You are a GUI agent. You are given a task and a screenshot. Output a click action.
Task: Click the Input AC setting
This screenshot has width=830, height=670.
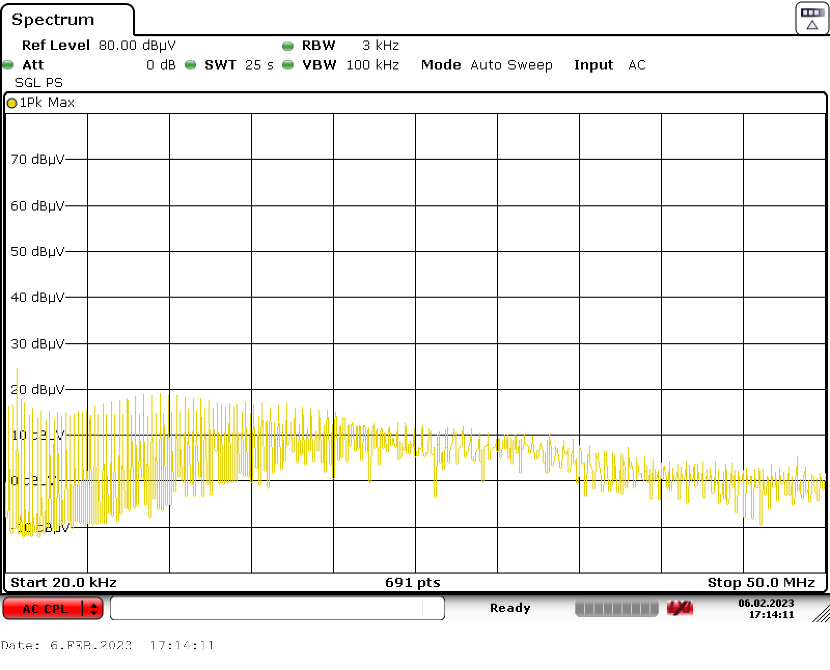tap(610, 65)
